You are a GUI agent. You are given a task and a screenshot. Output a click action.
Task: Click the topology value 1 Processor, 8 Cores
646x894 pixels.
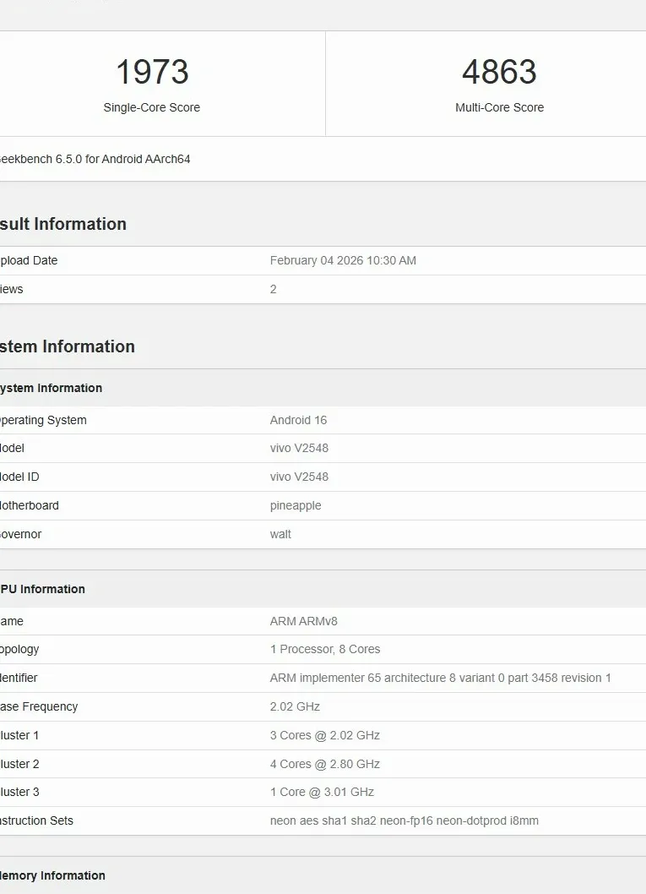pyautogui.click(x=325, y=649)
